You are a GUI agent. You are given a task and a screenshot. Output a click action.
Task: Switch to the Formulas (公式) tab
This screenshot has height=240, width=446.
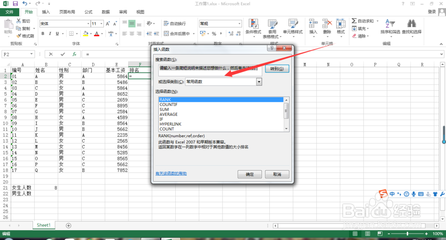[88, 12]
